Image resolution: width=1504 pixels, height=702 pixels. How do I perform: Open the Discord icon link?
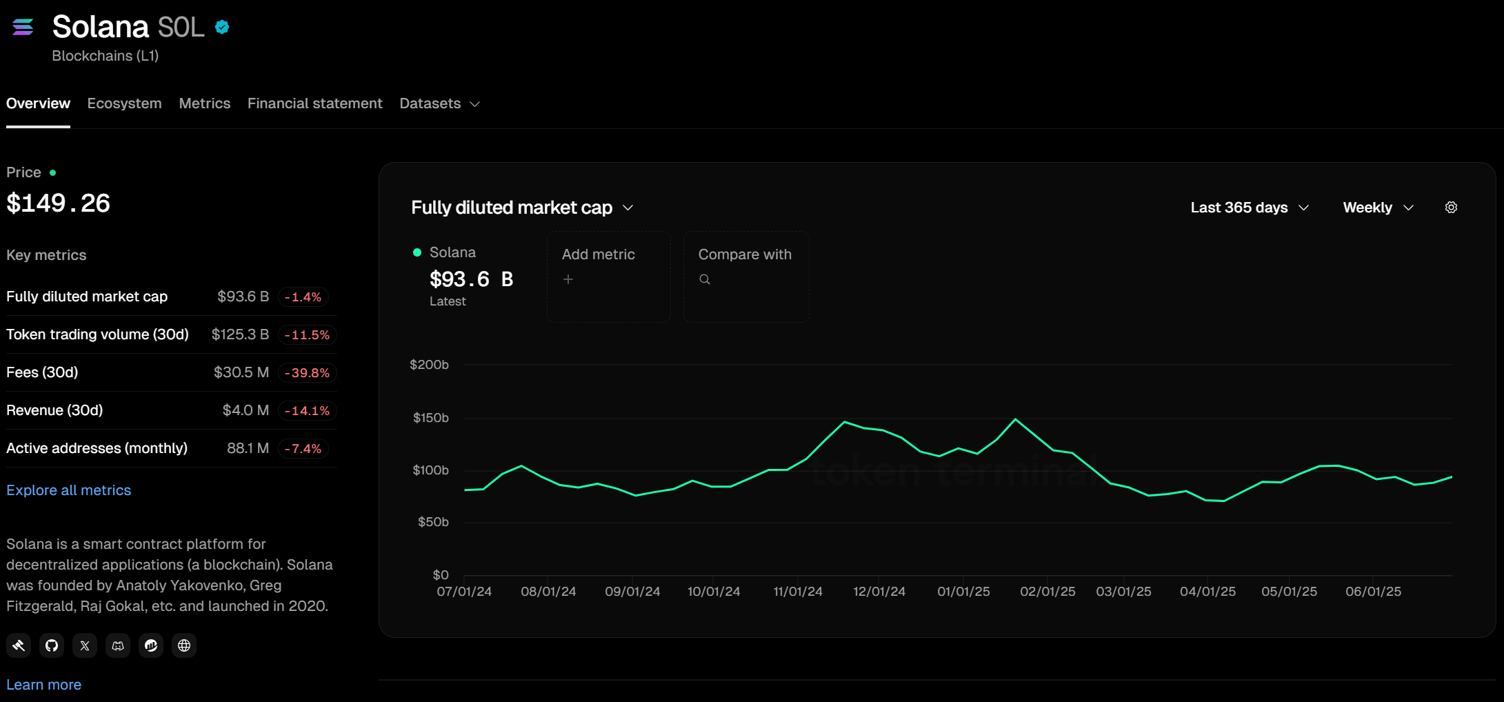coord(118,645)
